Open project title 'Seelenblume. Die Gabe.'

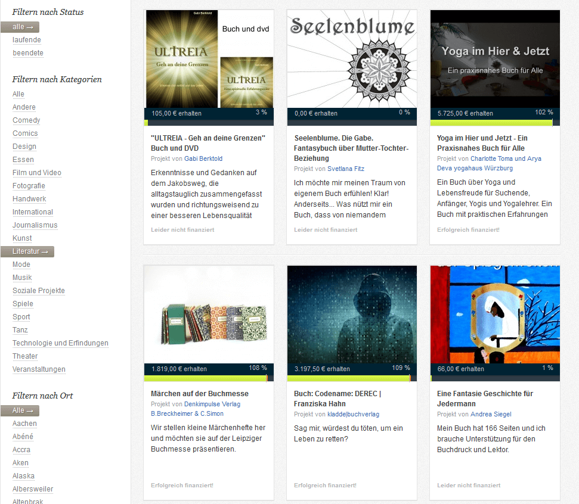pos(351,148)
